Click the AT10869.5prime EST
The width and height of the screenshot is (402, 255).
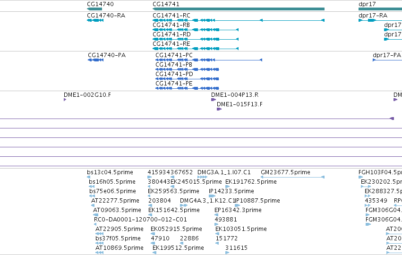click(x=119, y=248)
